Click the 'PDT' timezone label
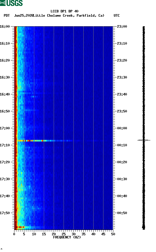Image resolution: width=156 pixels, height=252 pixels. pyautogui.click(x=7, y=16)
